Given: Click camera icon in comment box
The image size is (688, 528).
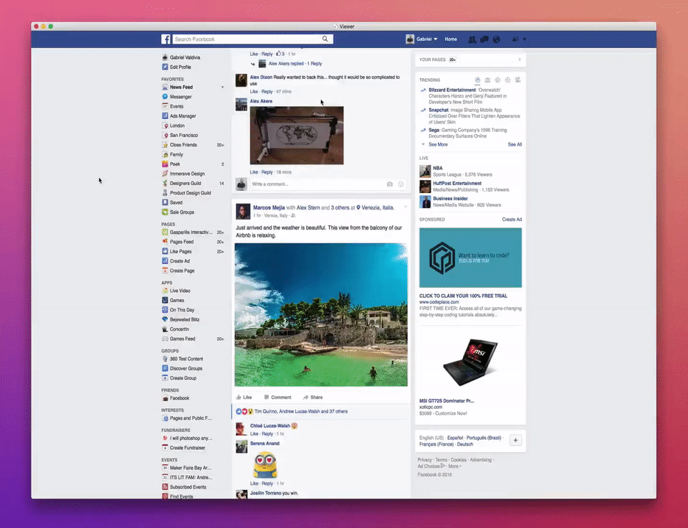Looking at the screenshot, I should (x=390, y=184).
